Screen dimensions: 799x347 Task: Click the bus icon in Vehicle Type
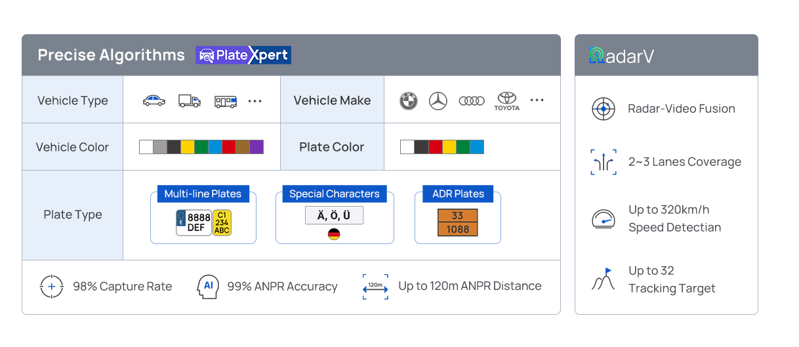[226, 102]
